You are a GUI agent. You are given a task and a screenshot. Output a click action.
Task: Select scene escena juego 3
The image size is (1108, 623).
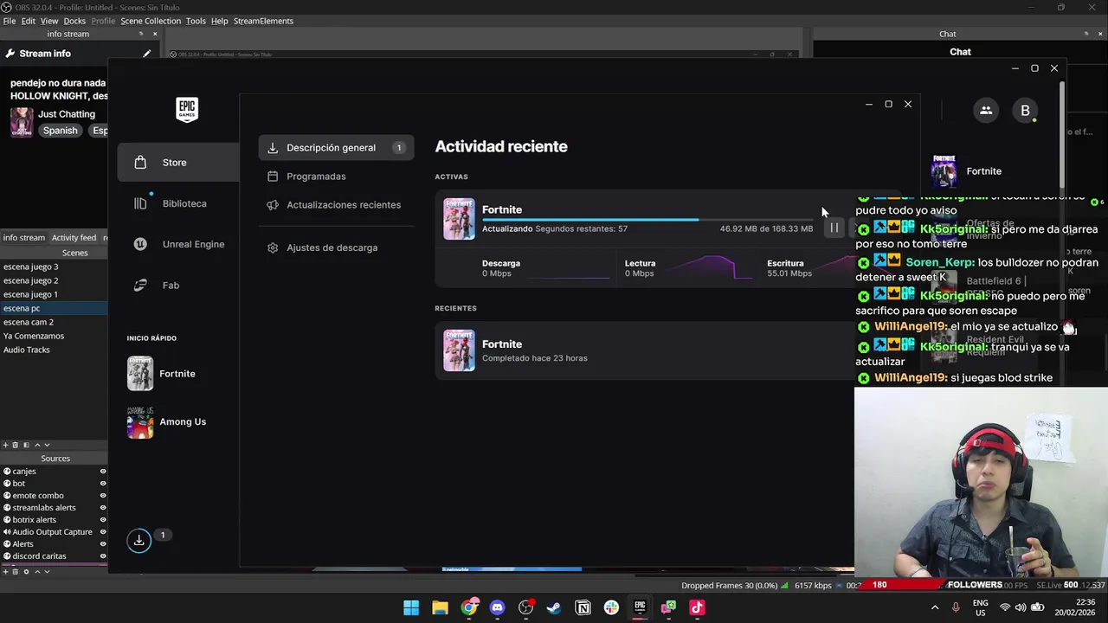54,267
